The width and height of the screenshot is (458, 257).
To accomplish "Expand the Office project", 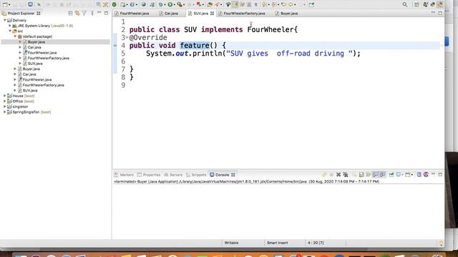I will click(x=5, y=101).
